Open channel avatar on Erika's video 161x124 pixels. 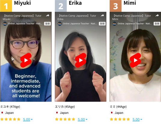[x=59, y=24]
